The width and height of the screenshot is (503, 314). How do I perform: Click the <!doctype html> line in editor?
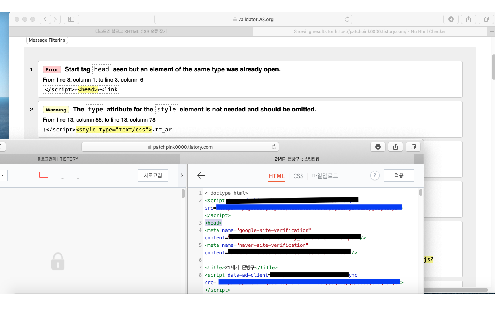[x=226, y=193]
